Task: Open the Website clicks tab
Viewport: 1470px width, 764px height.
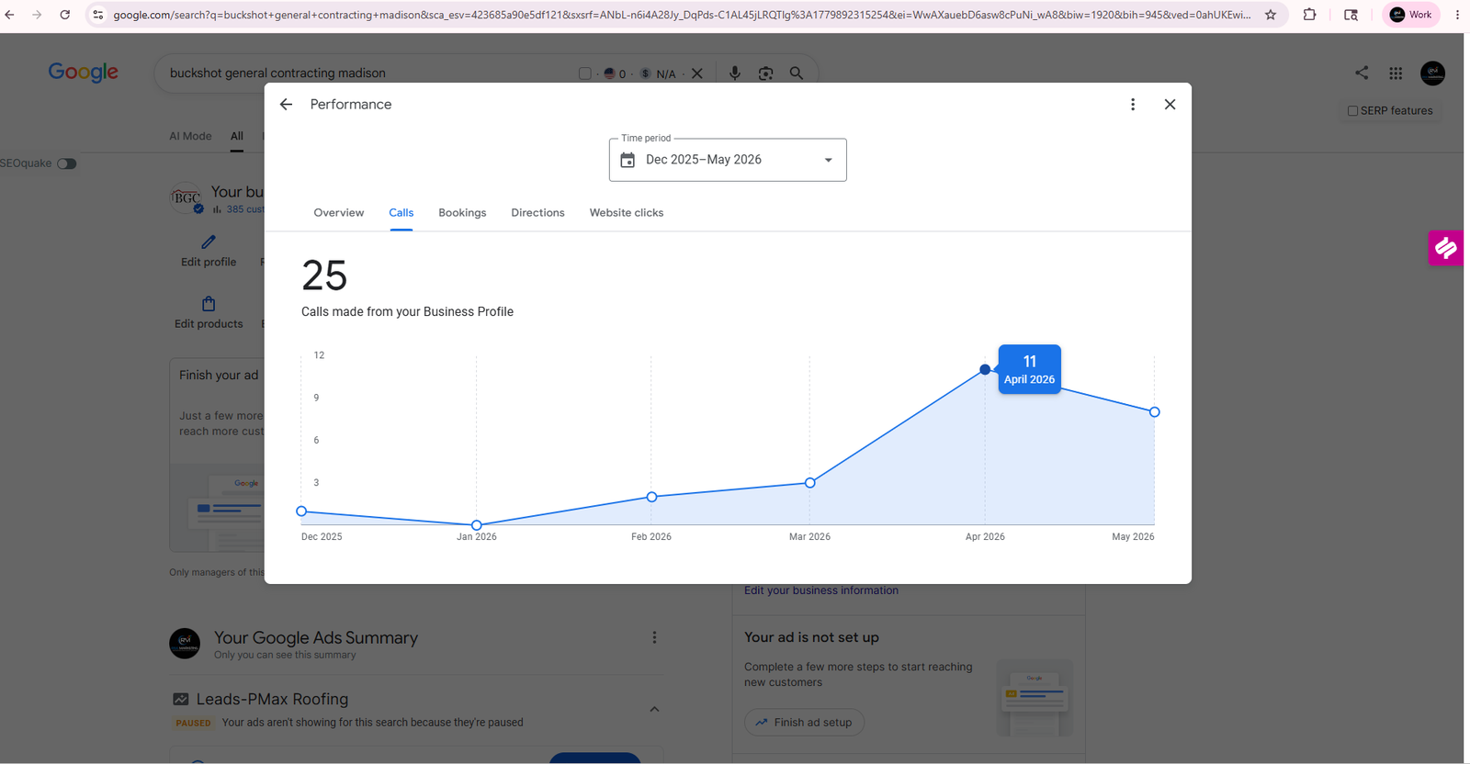Action: click(627, 213)
